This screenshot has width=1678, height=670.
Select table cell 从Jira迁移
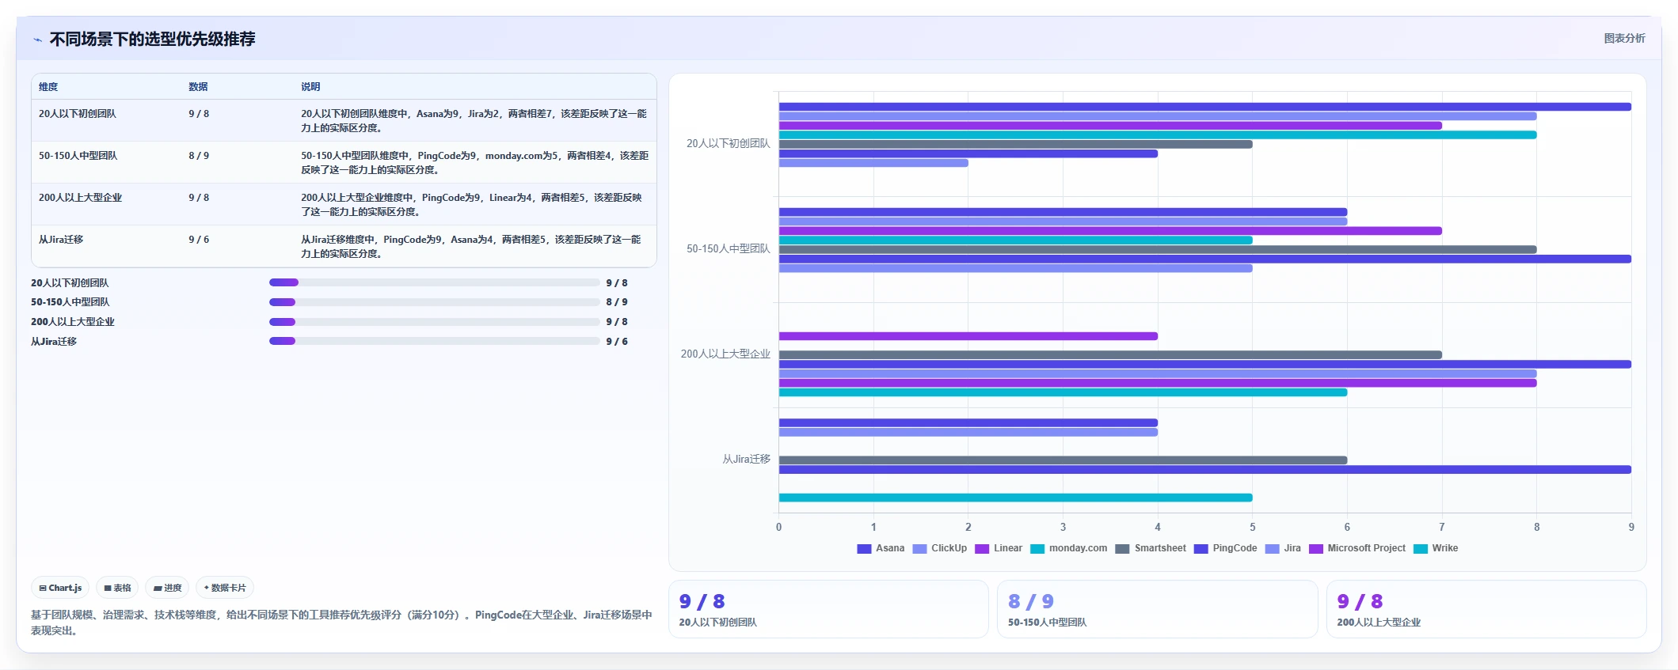point(61,240)
